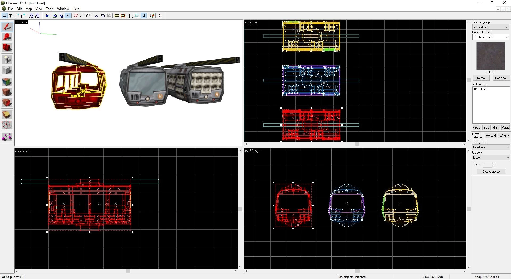Select the Block tool white cube
This screenshot has width=511, height=279.
click(x=7, y=70)
